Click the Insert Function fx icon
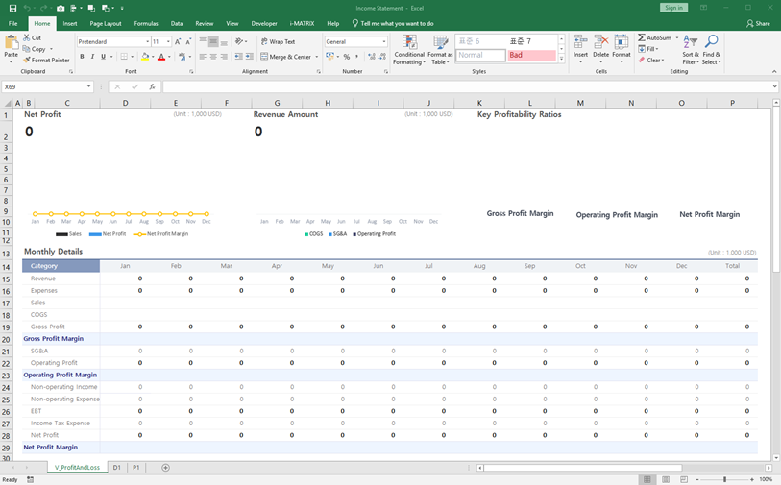This screenshot has width=781, height=485. pyautogui.click(x=152, y=86)
